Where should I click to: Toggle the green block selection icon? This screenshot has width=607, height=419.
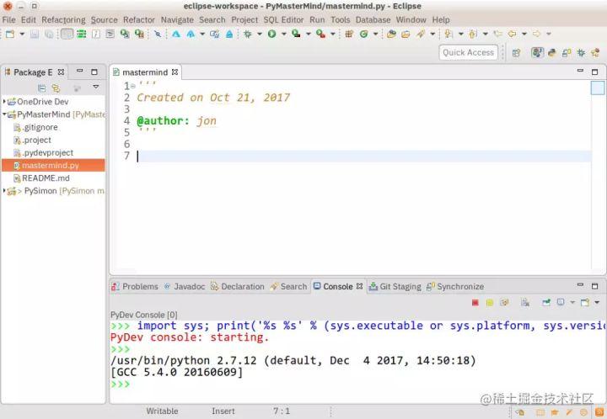(81, 34)
